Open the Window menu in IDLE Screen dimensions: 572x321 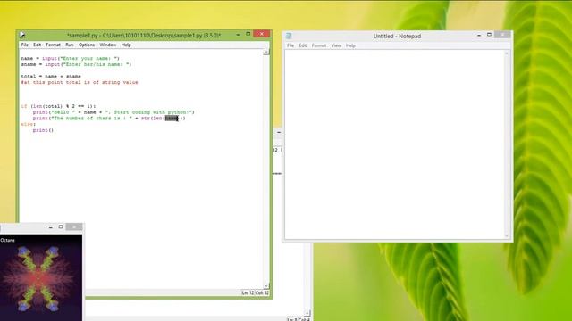107,45
